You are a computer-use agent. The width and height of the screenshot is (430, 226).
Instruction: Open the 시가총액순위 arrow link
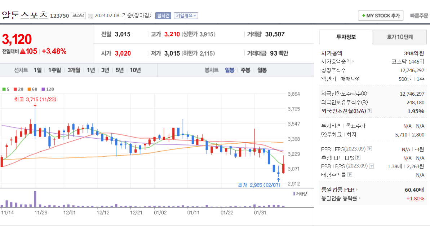tap(353, 61)
